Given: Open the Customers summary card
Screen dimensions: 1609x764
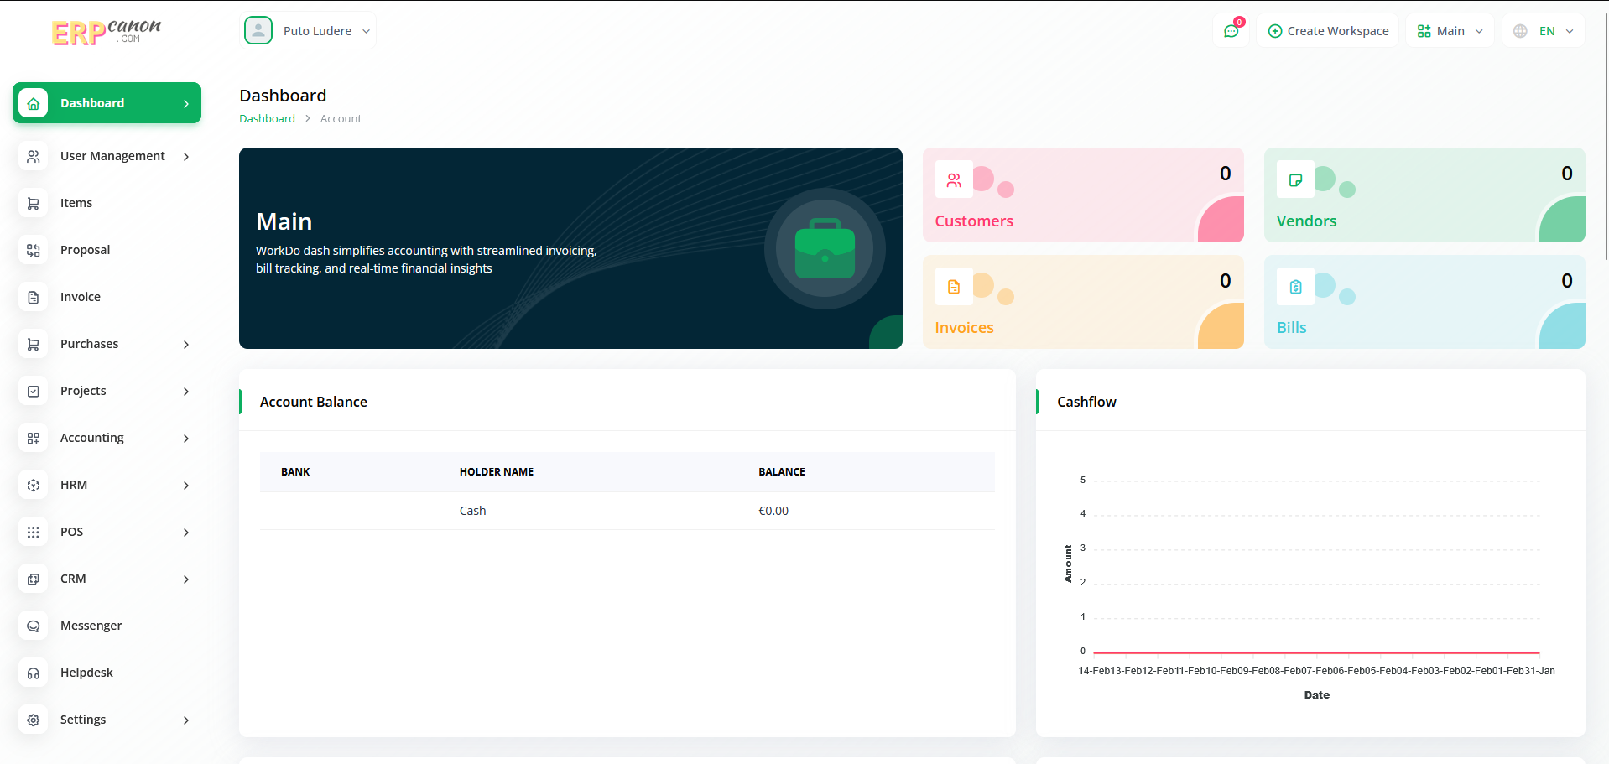Looking at the screenshot, I should tap(1083, 195).
